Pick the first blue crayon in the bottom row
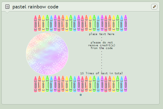Image resolution: width=163 pixels, height=109 pixels. pyautogui.click(x=51, y=84)
